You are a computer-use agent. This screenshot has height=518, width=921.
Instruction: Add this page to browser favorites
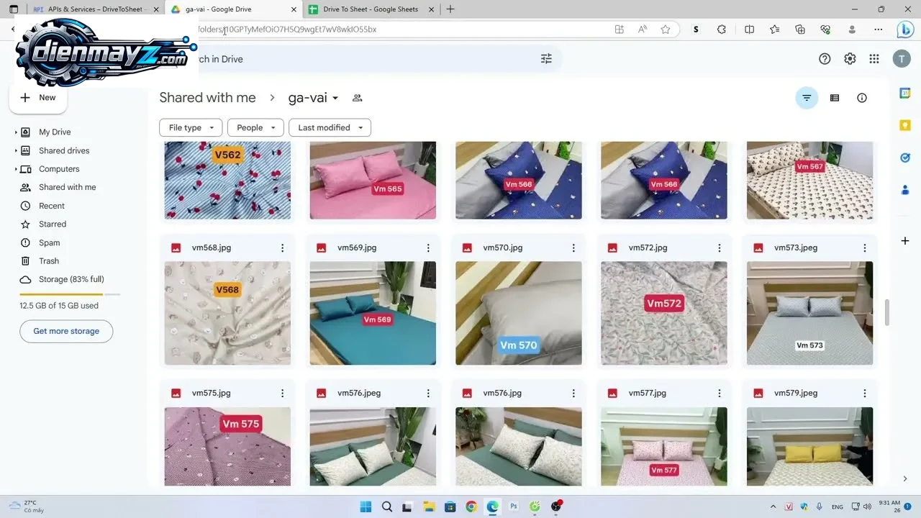(x=666, y=29)
